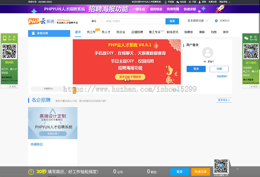Open 地图 map tab
This screenshot has height=177, width=260.
click(214, 32)
